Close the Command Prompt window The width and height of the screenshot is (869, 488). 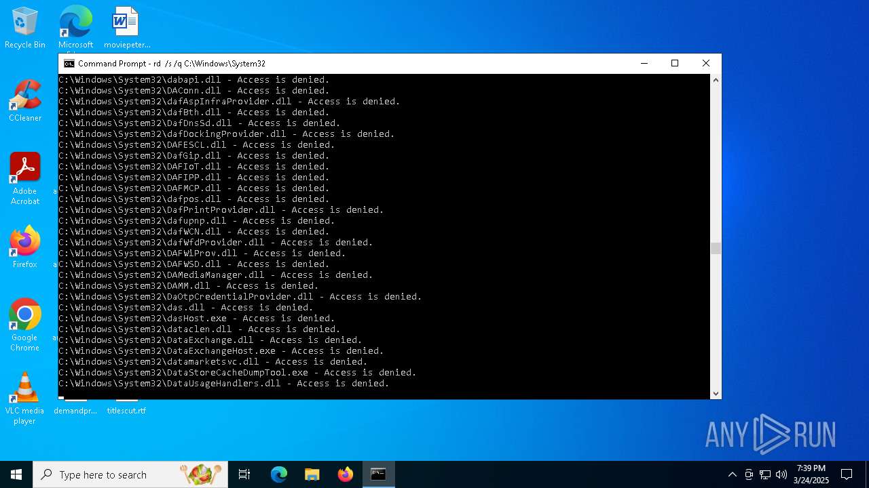[706, 64]
